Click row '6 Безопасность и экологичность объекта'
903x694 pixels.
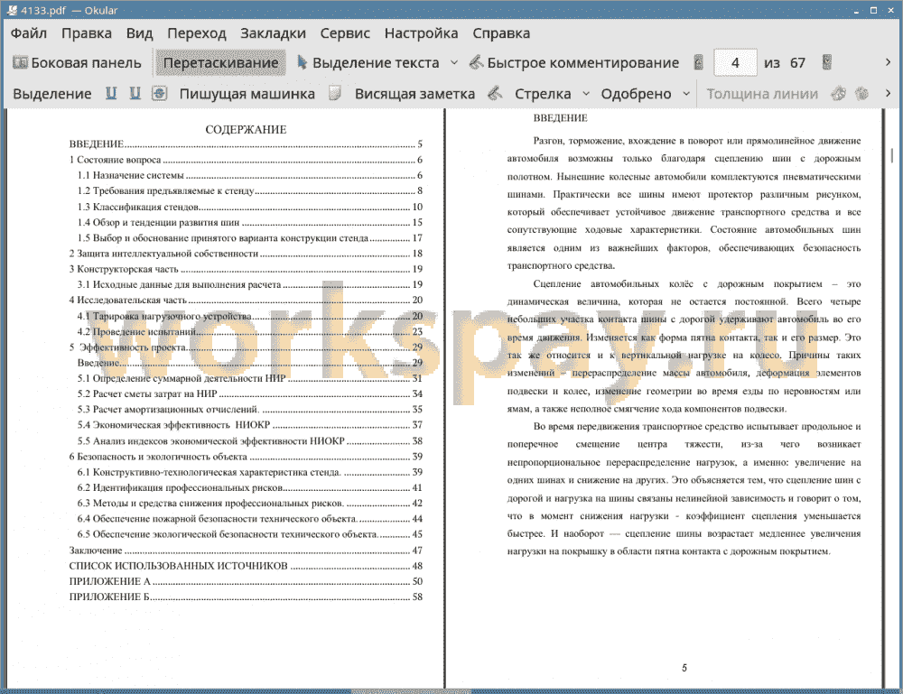click(x=246, y=457)
